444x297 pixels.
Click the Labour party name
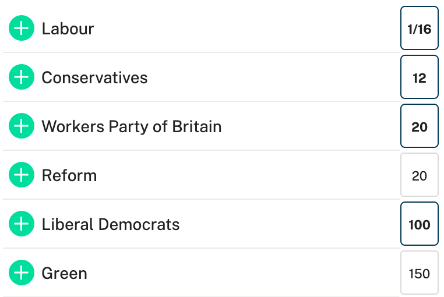pos(68,29)
